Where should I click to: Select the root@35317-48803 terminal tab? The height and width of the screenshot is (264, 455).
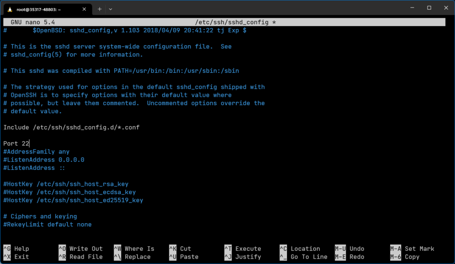pos(48,9)
